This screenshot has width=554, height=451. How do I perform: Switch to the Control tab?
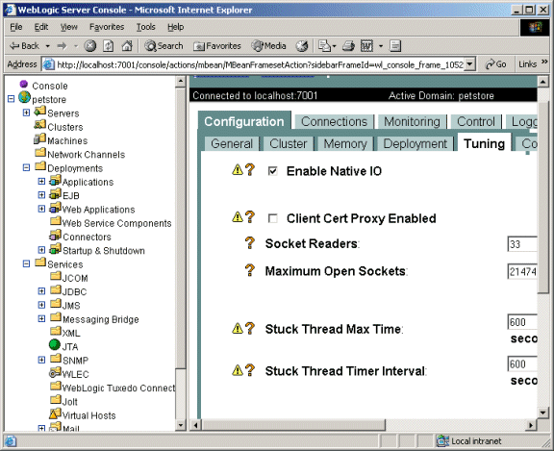pyautogui.click(x=476, y=121)
